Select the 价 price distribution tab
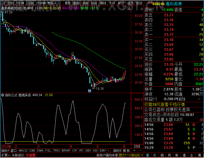The width and height of the screenshot is (204, 158). pyautogui.click(x=155, y=155)
